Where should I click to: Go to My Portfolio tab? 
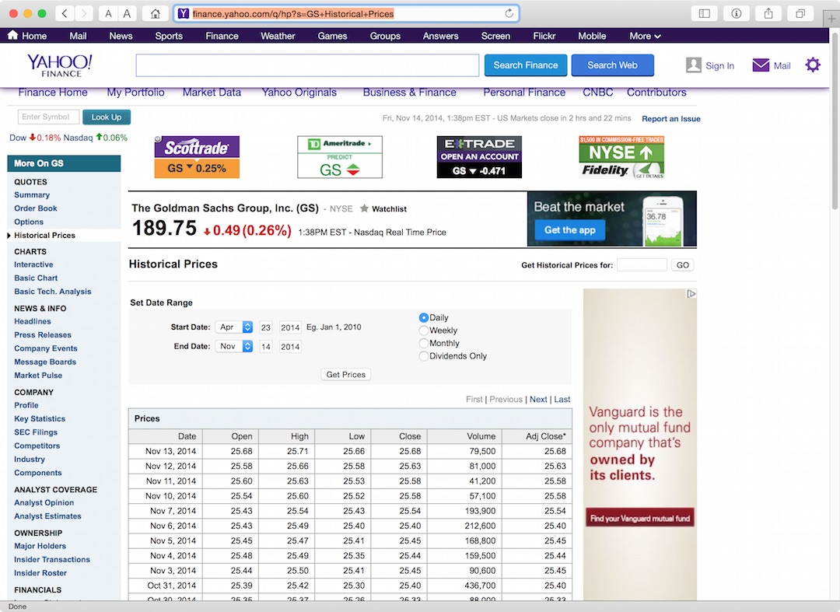coord(135,92)
